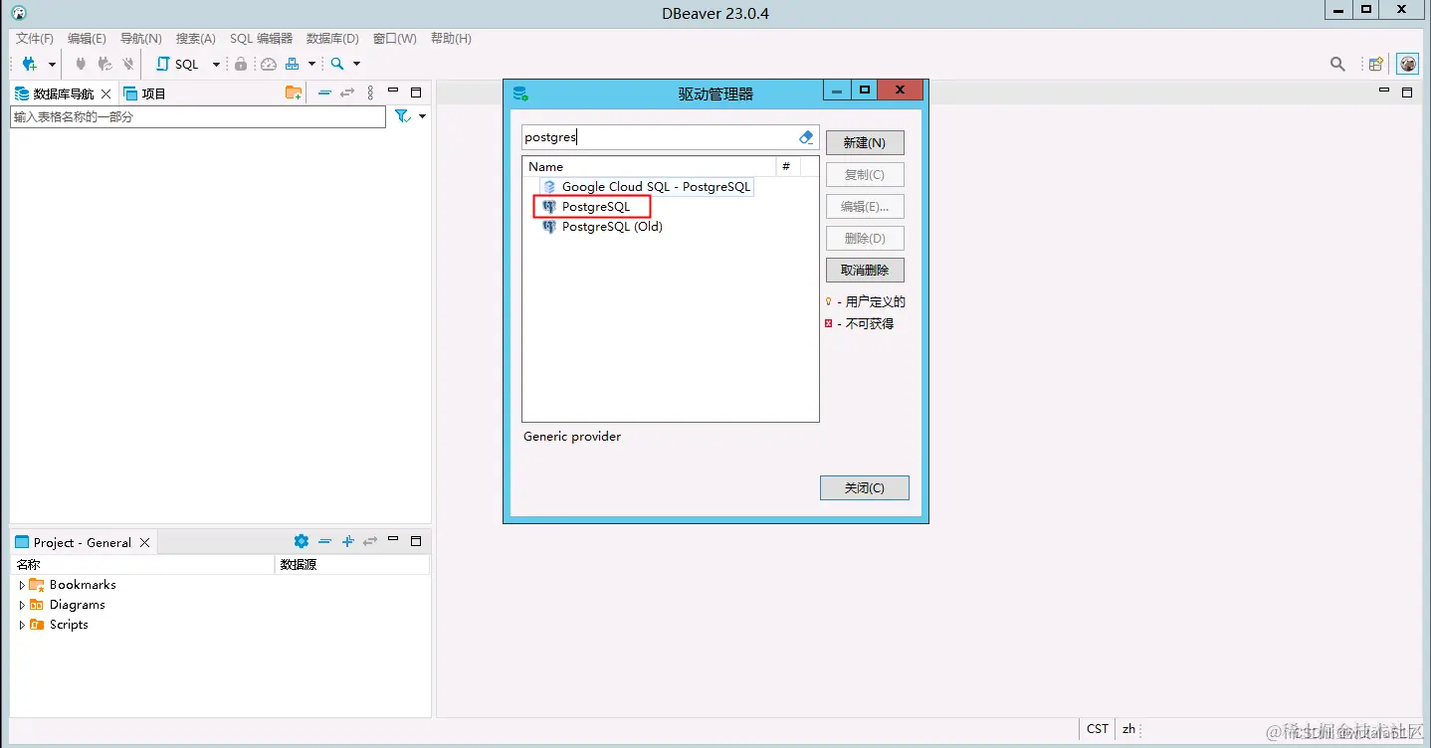This screenshot has width=1431, height=748.
Task: Maximize the Project - General panel
Action: (x=416, y=541)
